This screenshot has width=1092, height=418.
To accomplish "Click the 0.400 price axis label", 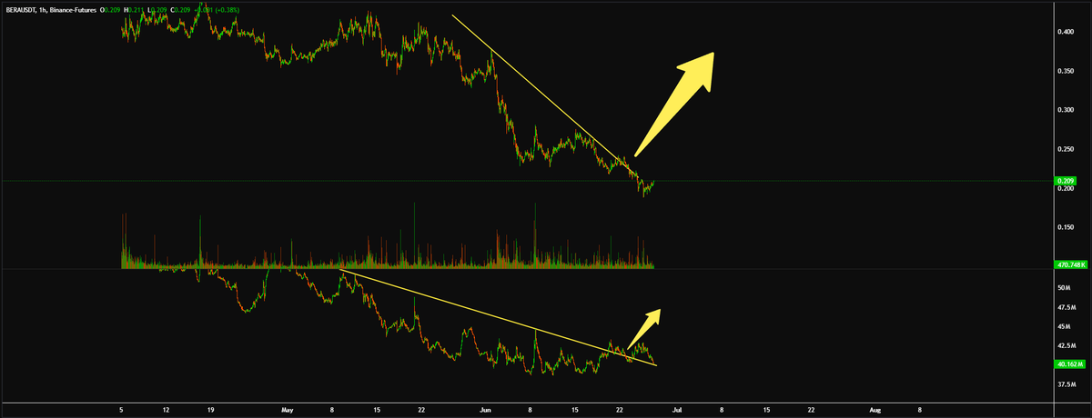I will [x=1065, y=32].
